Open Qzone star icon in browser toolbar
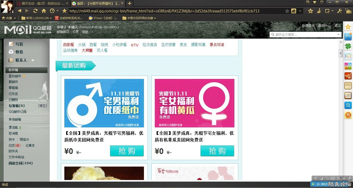Screen dimensions: 353x188 [311, 11]
